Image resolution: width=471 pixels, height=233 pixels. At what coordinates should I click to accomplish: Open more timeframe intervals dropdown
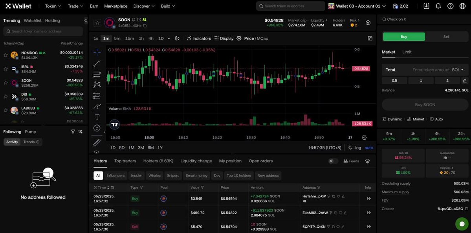click(169, 38)
